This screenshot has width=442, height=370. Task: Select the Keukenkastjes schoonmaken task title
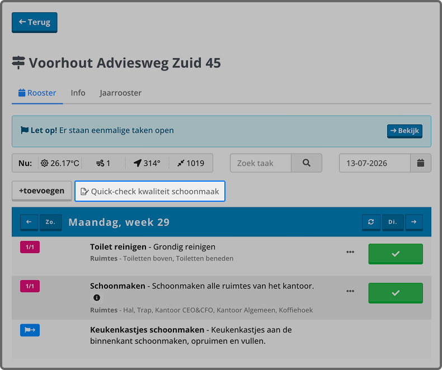[x=147, y=330]
